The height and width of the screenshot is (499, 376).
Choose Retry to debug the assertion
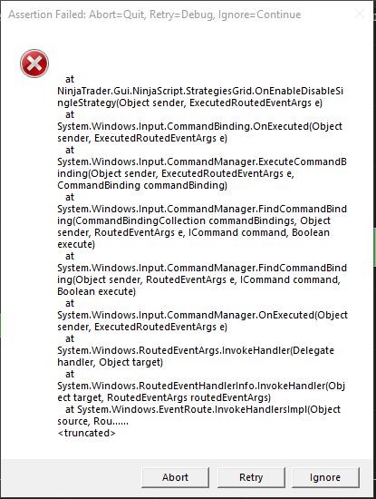(251, 477)
